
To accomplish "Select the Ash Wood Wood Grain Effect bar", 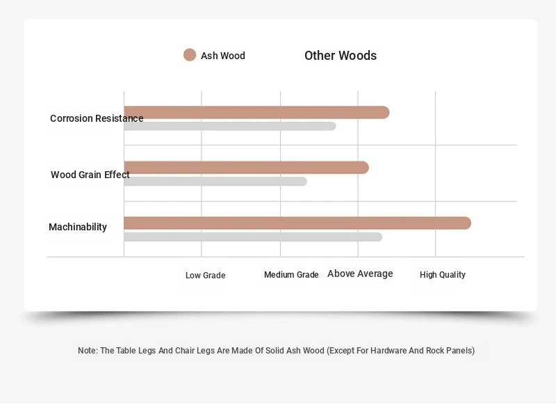I will pos(247,168).
